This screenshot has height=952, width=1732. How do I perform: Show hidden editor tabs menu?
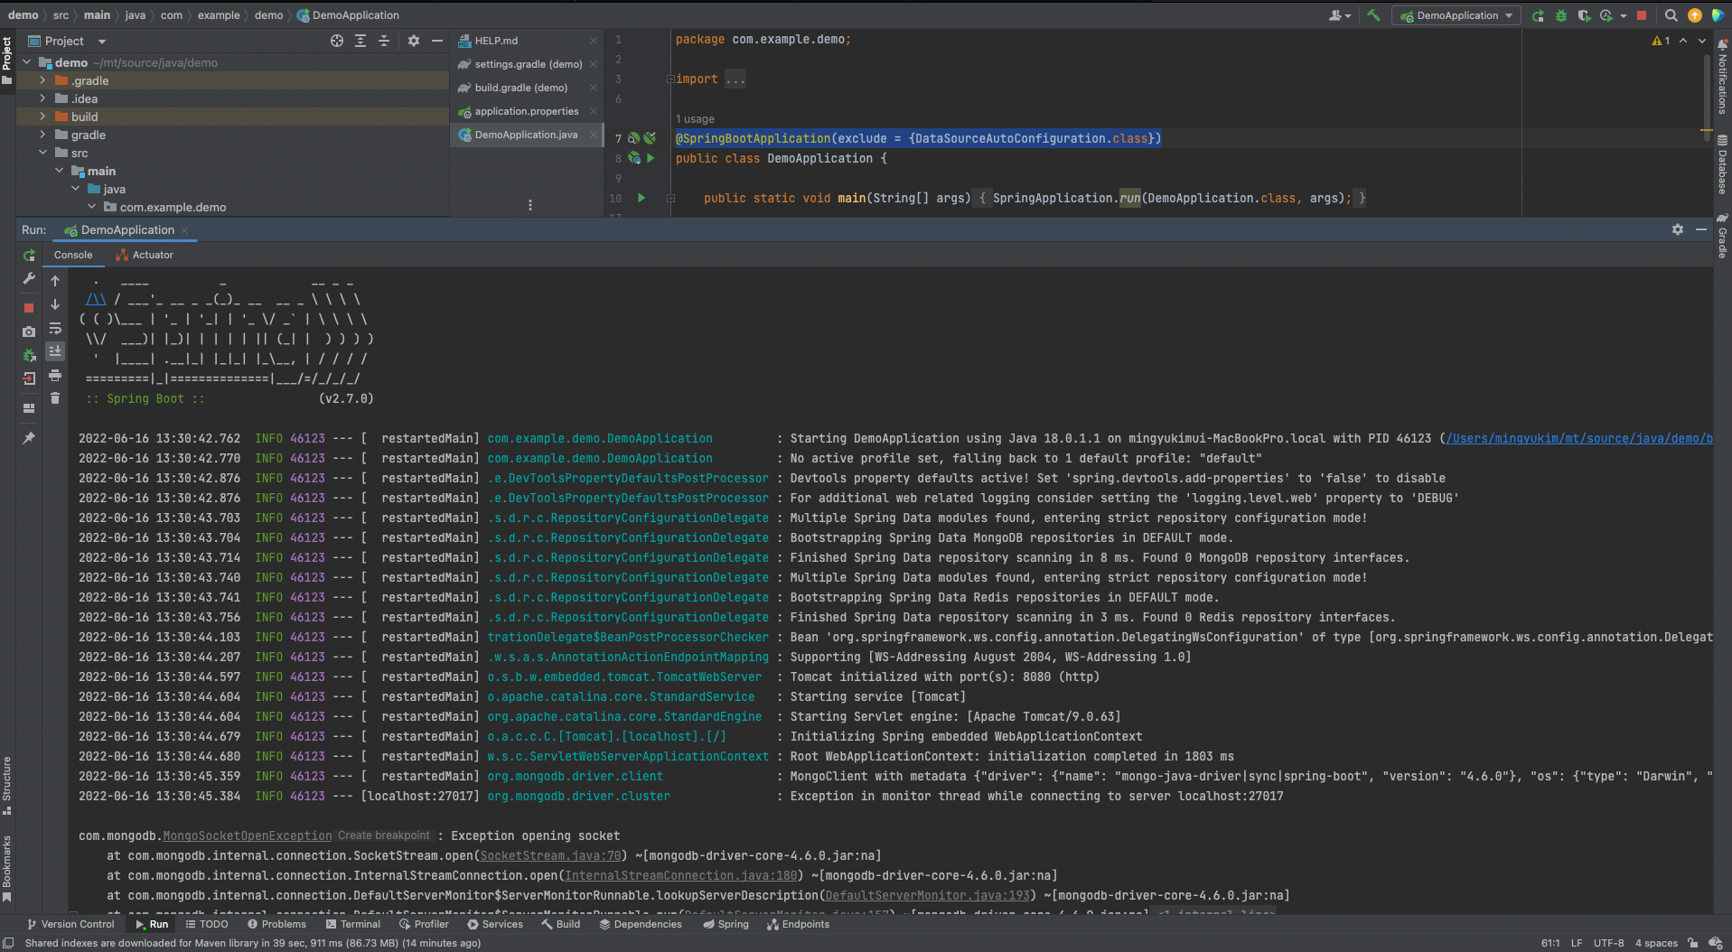point(530,205)
